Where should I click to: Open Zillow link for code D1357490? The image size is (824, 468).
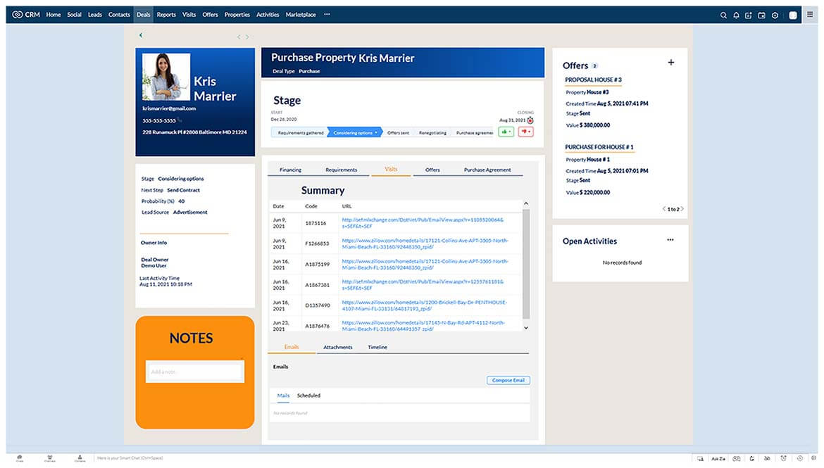point(424,305)
